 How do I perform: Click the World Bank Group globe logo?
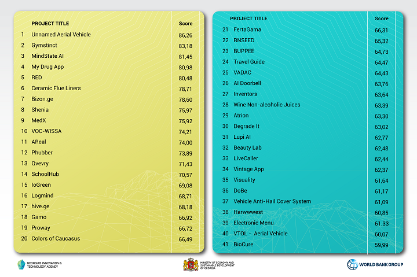(x=352, y=264)
